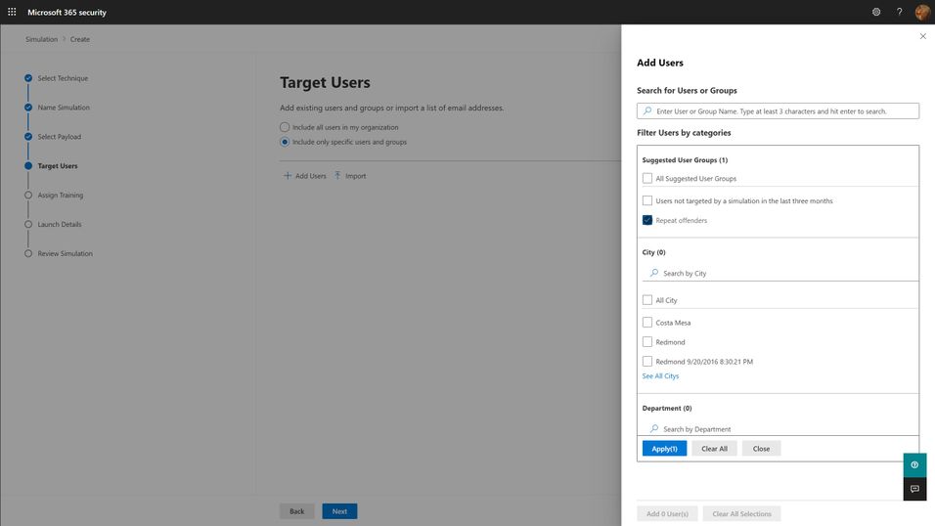Click the Suggested User Groups (1) heading
Image resolution: width=935 pixels, height=526 pixels.
pyautogui.click(x=686, y=159)
